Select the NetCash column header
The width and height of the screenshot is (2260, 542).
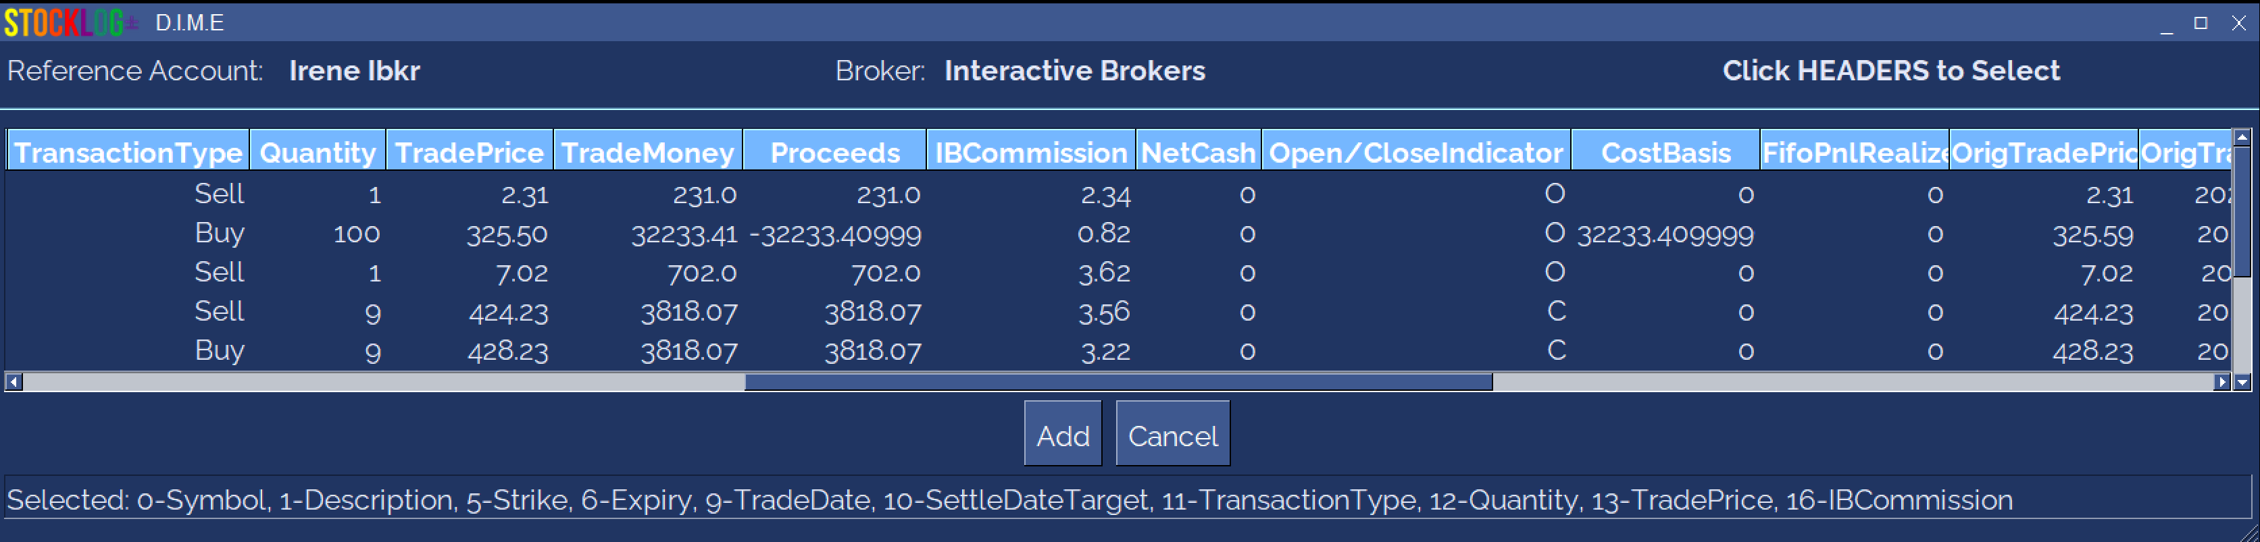(1199, 153)
